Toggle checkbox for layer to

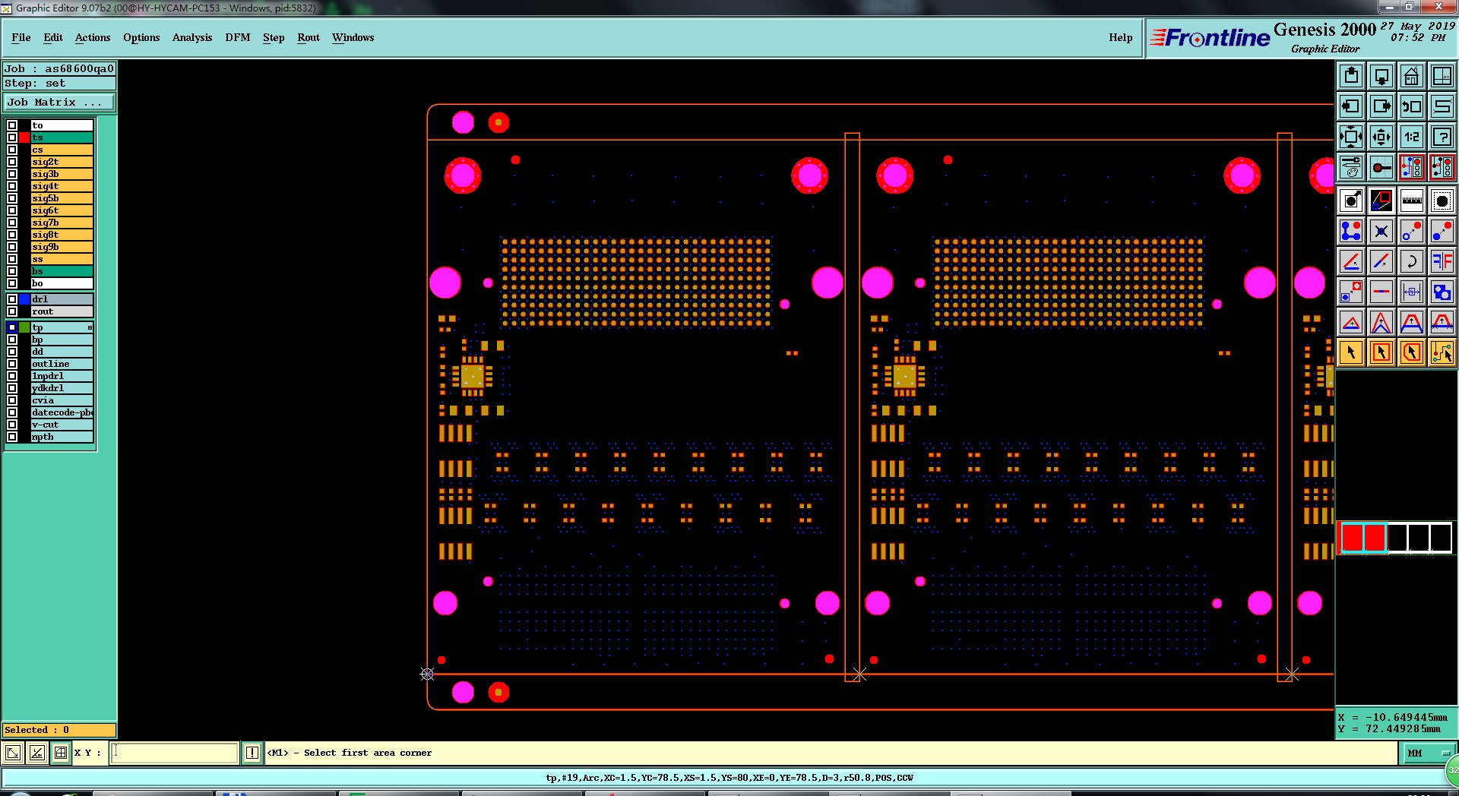[12, 125]
